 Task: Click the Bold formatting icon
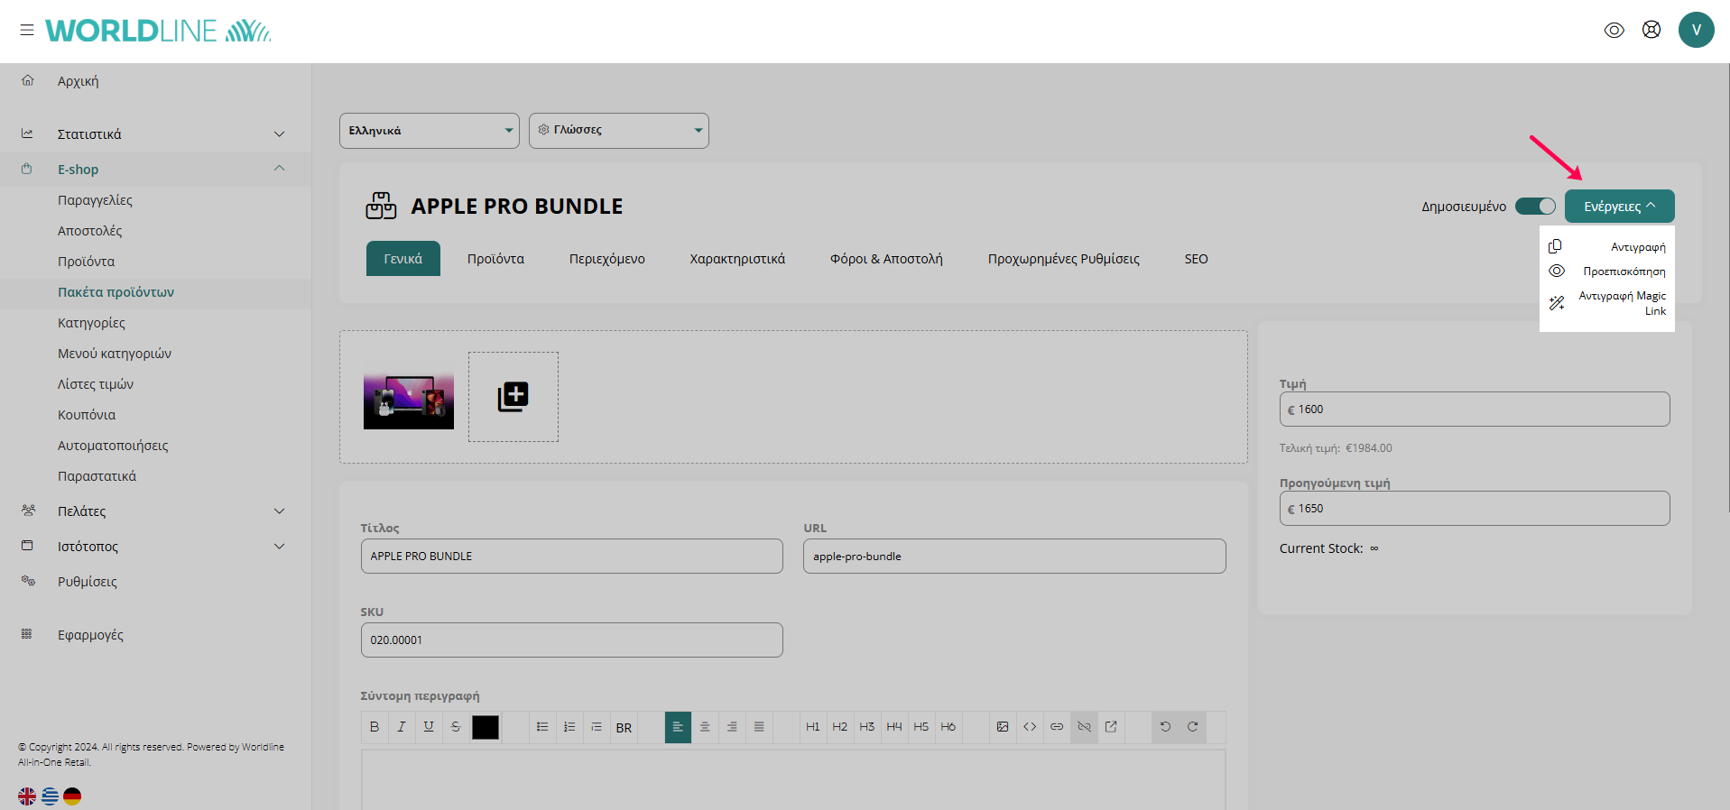click(375, 727)
